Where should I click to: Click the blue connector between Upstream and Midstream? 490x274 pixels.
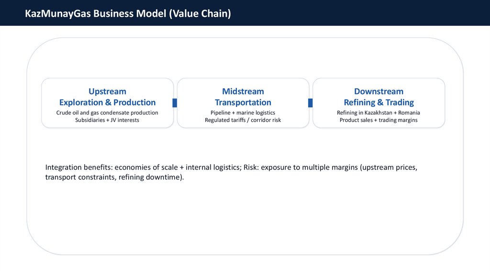(175, 103)
